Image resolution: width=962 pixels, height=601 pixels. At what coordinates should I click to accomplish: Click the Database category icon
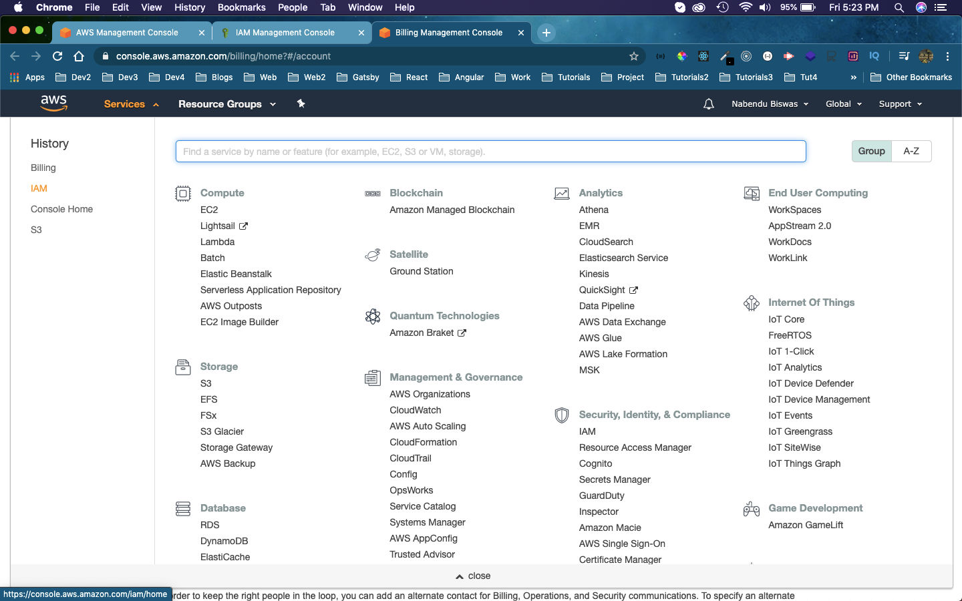click(x=183, y=509)
